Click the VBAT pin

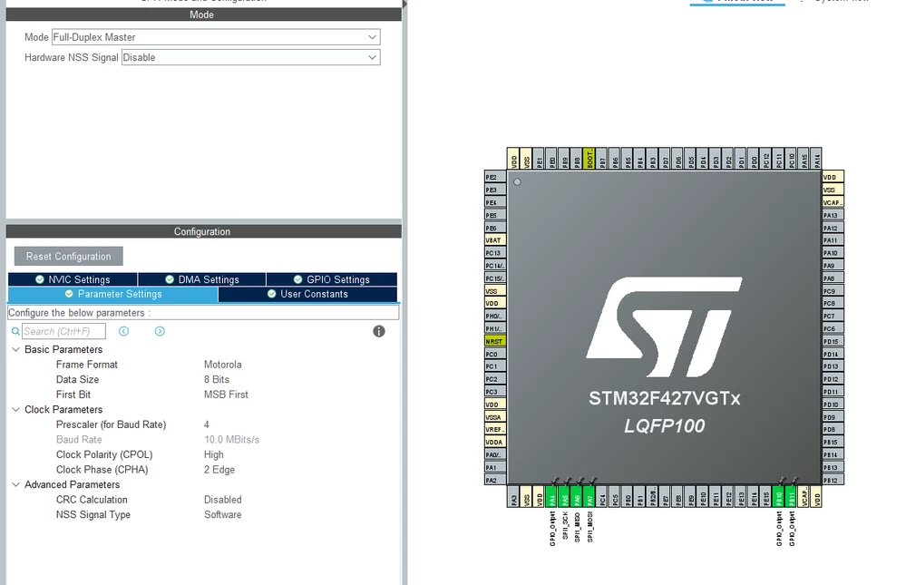click(x=494, y=240)
